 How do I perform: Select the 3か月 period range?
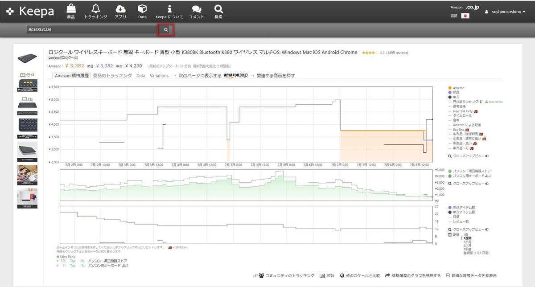click(x=468, y=246)
